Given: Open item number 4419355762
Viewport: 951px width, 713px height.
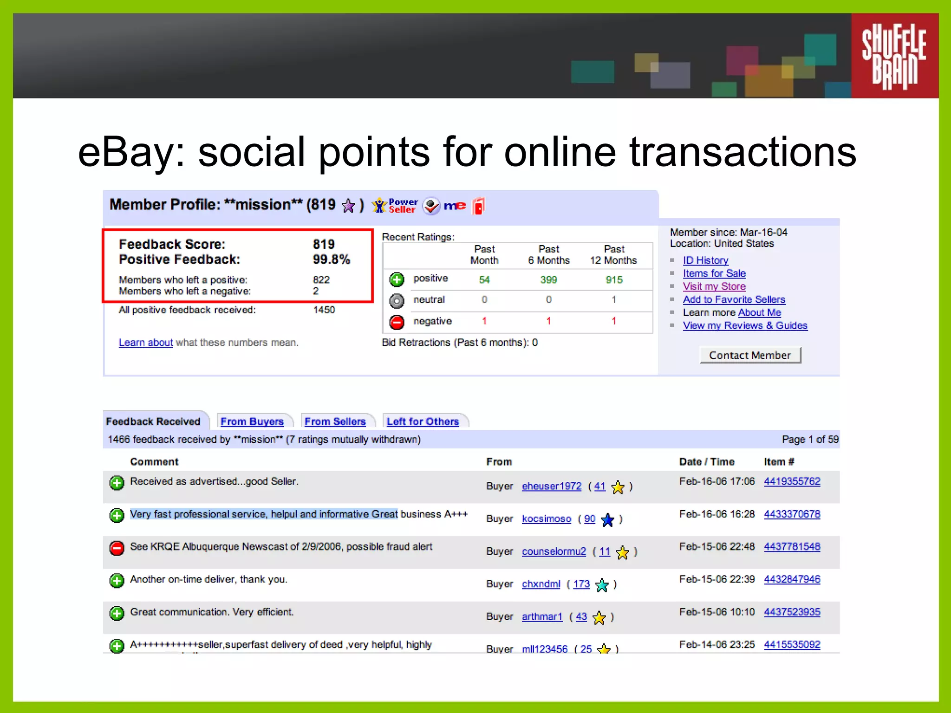Looking at the screenshot, I should click(x=792, y=481).
